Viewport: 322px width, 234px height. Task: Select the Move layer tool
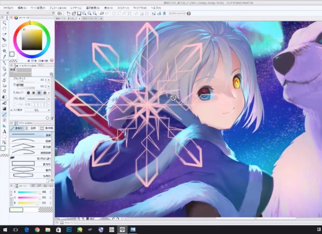click(x=4, y=40)
